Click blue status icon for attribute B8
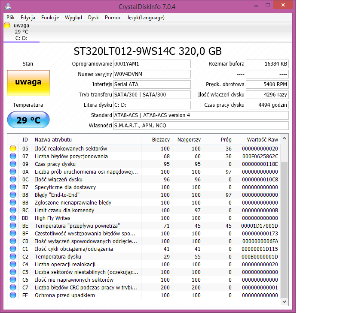This screenshot has width=352, height=313. 13,195
